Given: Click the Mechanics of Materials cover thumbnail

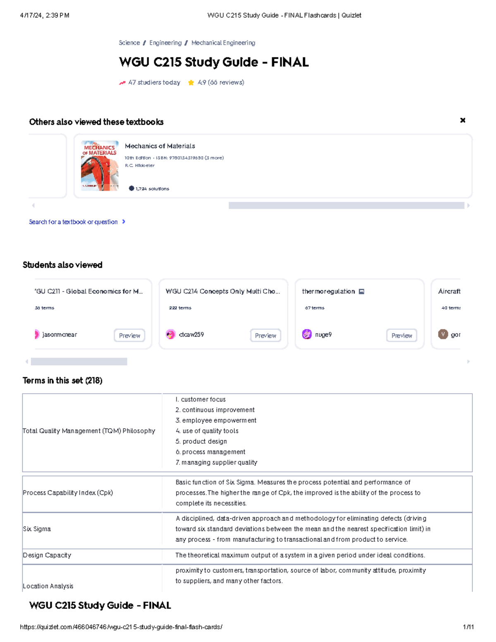Looking at the screenshot, I should [100, 165].
